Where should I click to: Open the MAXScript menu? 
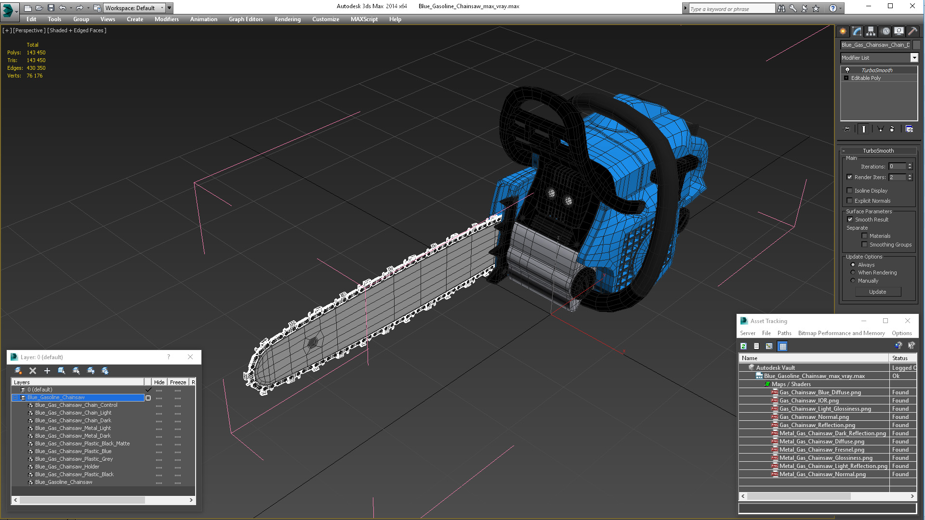point(364,19)
